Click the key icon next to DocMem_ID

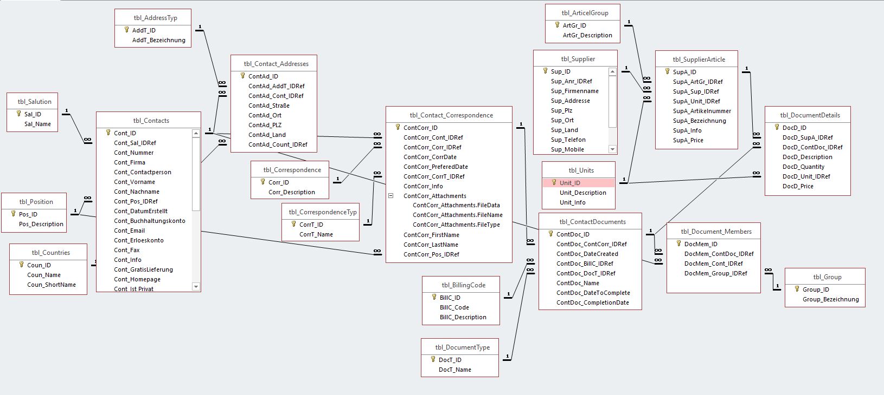point(678,243)
